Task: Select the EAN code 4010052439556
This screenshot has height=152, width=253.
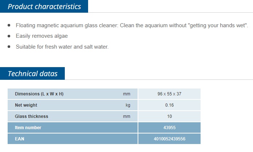Action: [169, 139]
